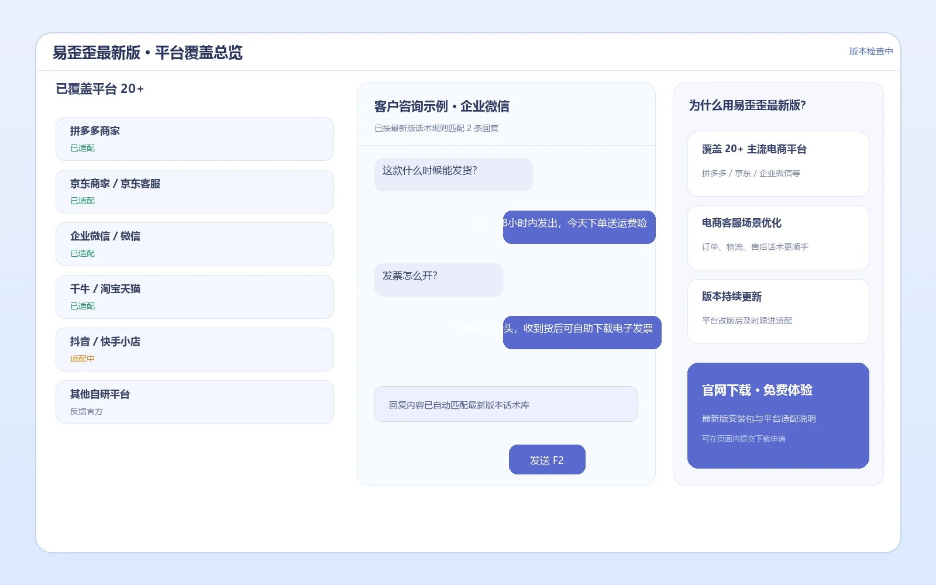Click the heading 客户咨询示例・企业微信
Viewport: 936px width, 585px height.
pyautogui.click(x=442, y=106)
